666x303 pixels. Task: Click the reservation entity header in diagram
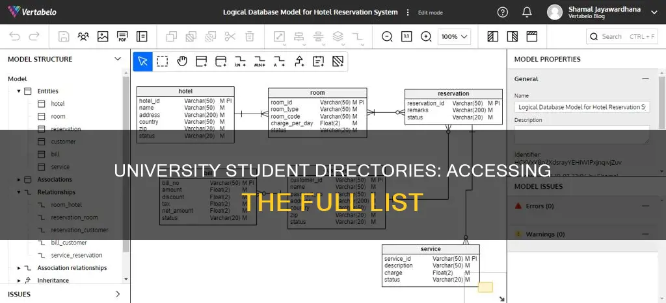tap(453, 93)
